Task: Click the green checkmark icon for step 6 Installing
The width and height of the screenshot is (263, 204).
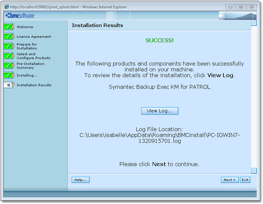Action: [x=9, y=75]
